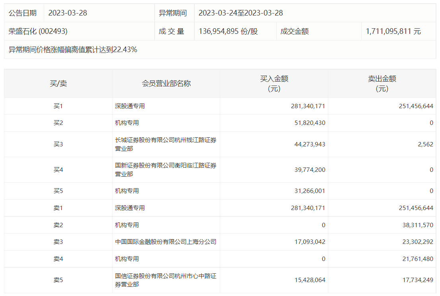Click the 会员营业部名称 column header
Screen dimensions: 440x296
click(166, 84)
